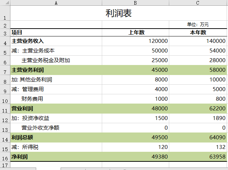Select the 本年数 header cell
The height and width of the screenshot is (170, 228).
tap(198, 32)
